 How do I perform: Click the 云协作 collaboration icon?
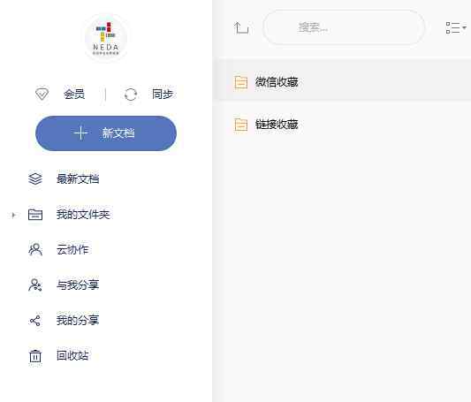35,249
